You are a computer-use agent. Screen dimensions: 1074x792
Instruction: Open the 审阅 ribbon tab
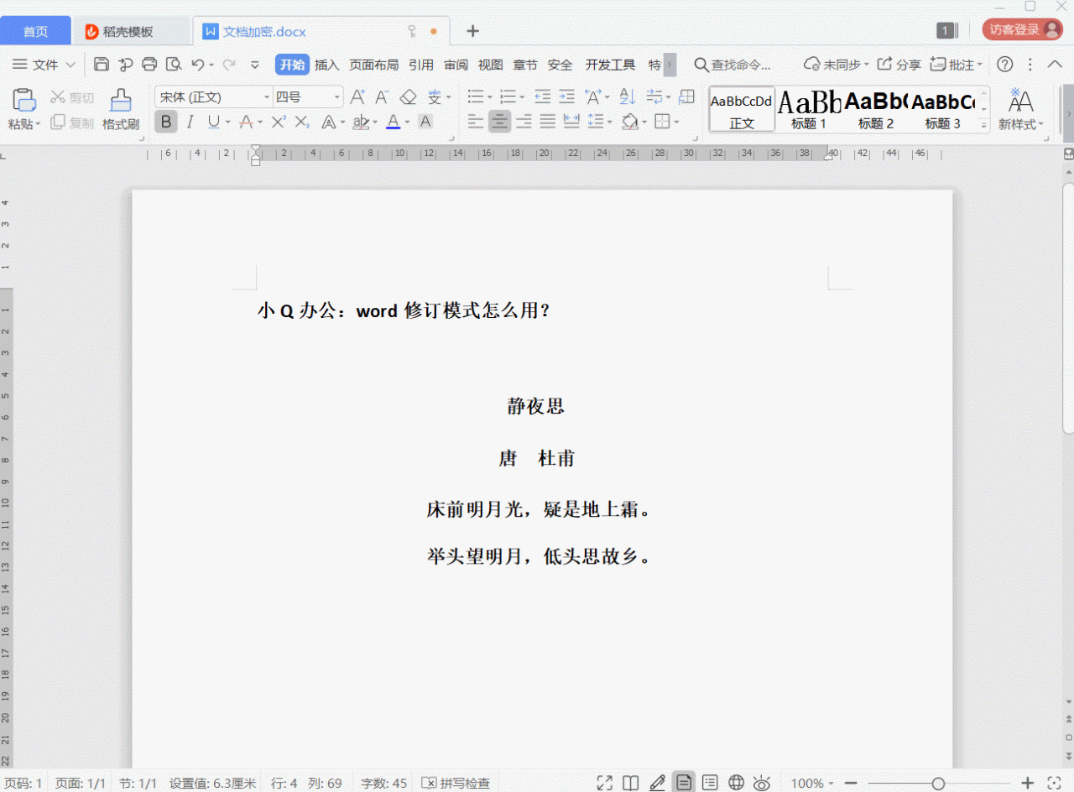tap(456, 65)
